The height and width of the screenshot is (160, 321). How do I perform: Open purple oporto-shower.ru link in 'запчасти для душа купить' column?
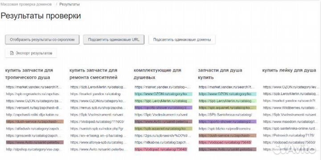227,122
